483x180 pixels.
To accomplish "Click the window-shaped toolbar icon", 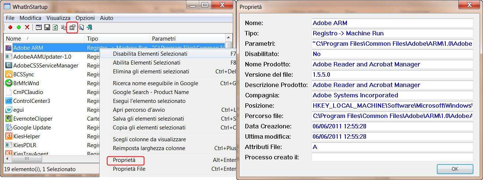I will pos(39,27).
